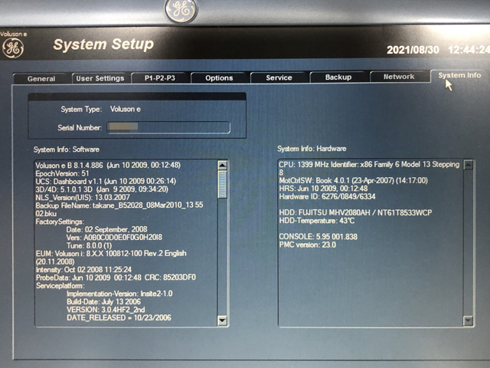
Task: Click the 'System Info: Hardware' heading
Action: pos(312,149)
